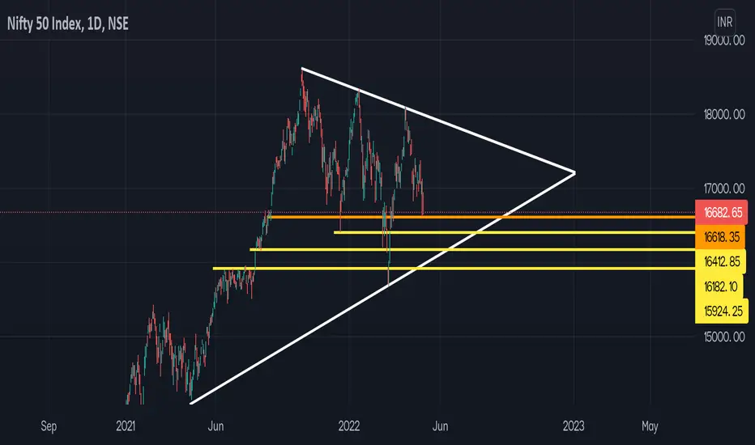Click the 15000.00 price axis value
The width and height of the screenshot is (755, 445).
tap(723, 337)
